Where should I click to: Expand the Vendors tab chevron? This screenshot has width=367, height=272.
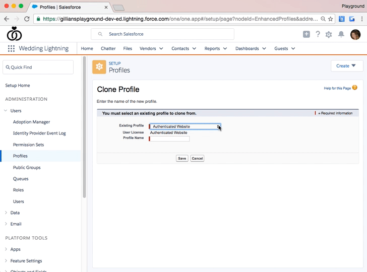click(x=161, y=49)
